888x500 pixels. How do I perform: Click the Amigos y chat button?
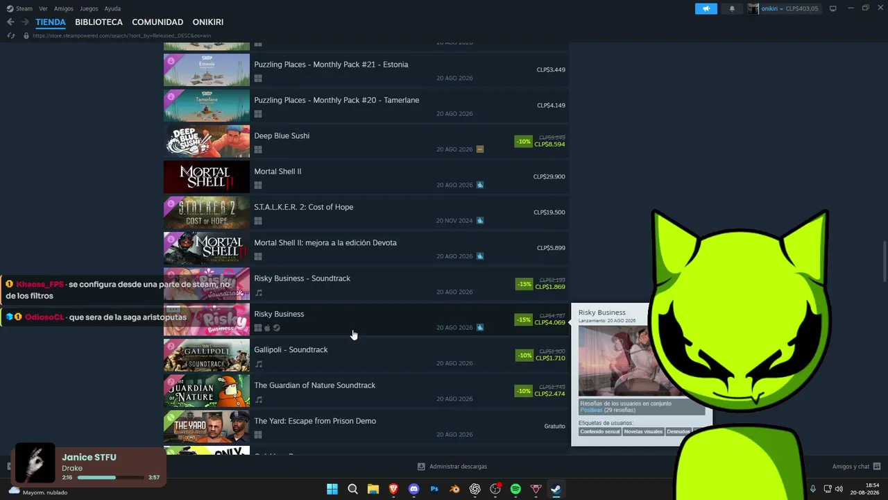coord(856,467)
